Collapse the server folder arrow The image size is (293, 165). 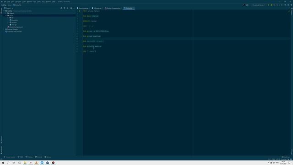click(x=6, y=16)
